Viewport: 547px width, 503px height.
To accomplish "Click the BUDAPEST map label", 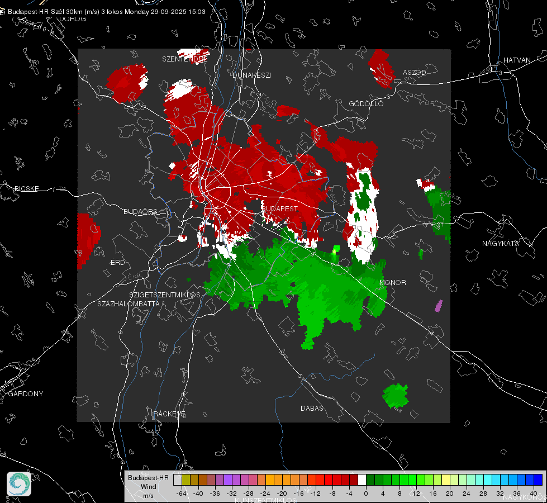I will click(x=280, y=208).
